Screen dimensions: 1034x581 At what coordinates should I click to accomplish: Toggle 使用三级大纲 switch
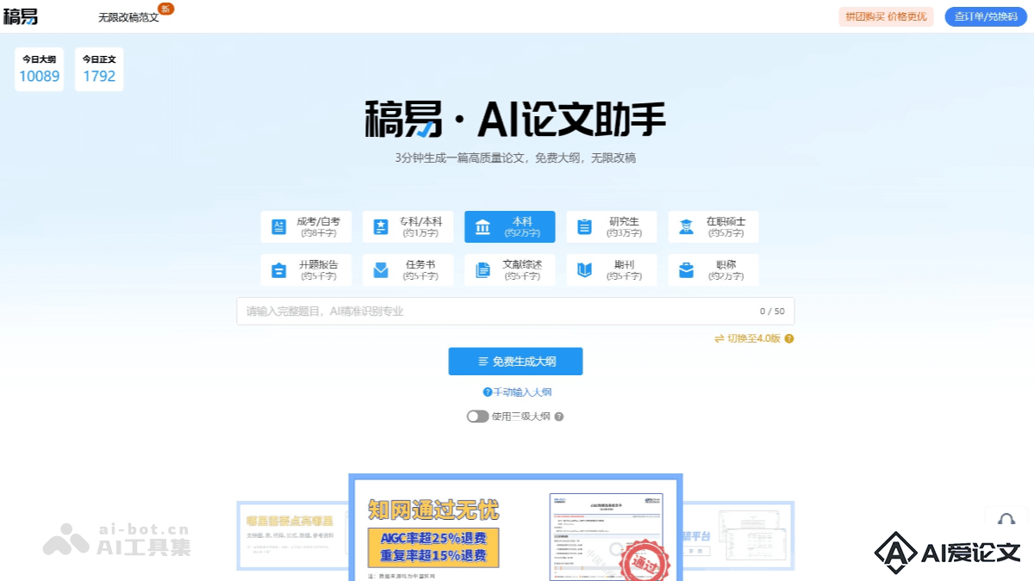click(477, 417)
